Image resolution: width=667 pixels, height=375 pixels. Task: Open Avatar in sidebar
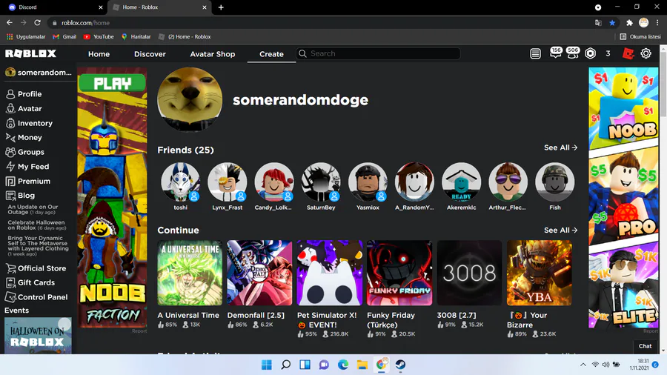pyautogui.click(x=24, y=108)
